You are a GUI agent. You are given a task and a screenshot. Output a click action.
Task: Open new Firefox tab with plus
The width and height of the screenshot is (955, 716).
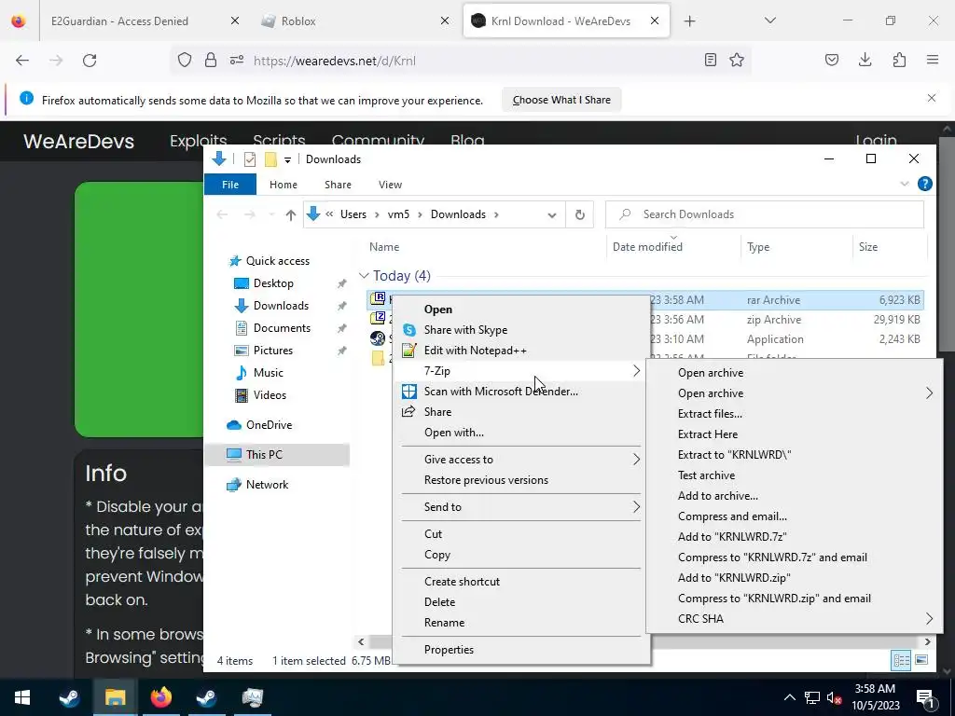tap(689, 21)
